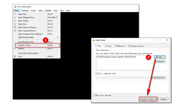Screen dimensions: 181x105
Task: Expand the Open Recent Media submenu
Action: click(x=37, y=37)
